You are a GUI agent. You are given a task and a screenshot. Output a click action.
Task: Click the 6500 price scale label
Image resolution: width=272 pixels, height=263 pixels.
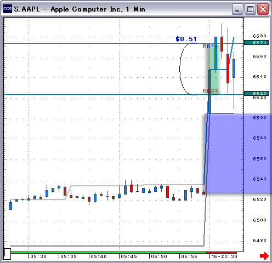259,220
